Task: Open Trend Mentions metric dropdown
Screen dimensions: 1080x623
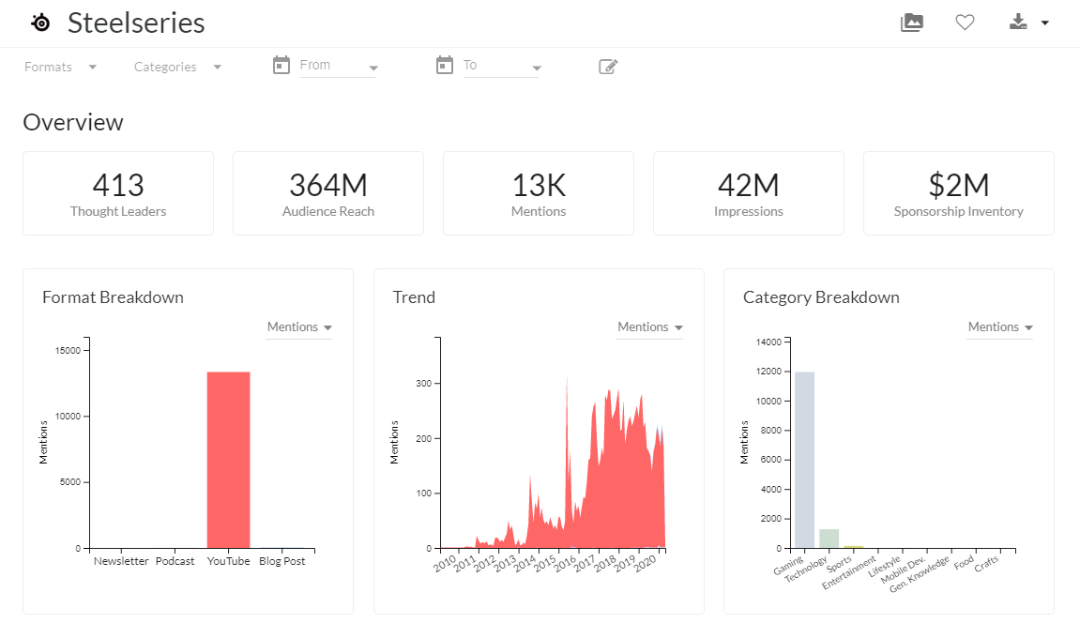Action: [x=650, y=327]
